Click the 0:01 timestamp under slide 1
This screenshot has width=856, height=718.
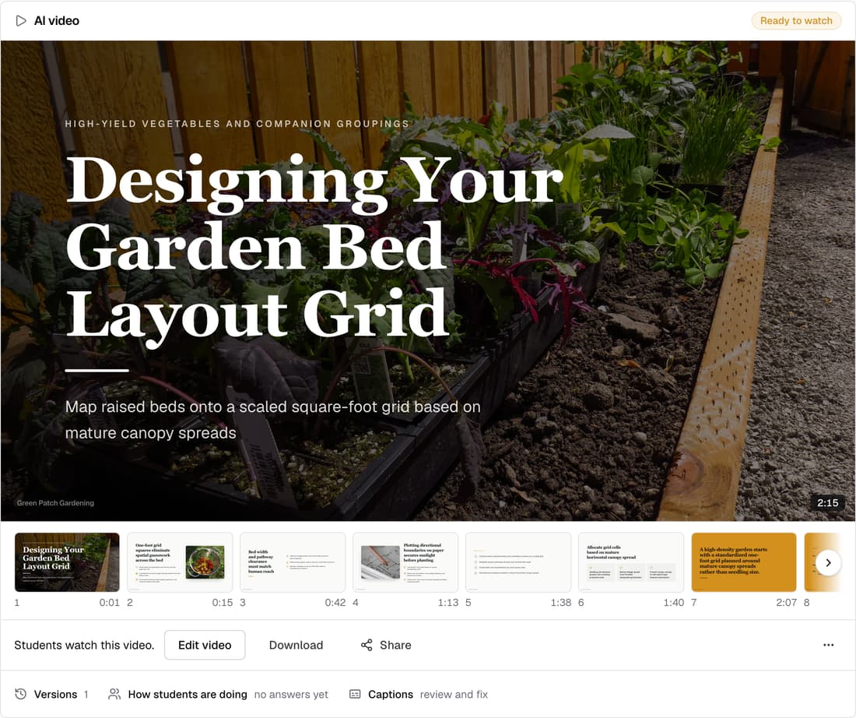(109, 602)
